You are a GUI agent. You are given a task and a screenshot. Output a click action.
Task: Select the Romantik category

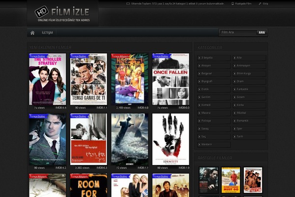(249, 121)
